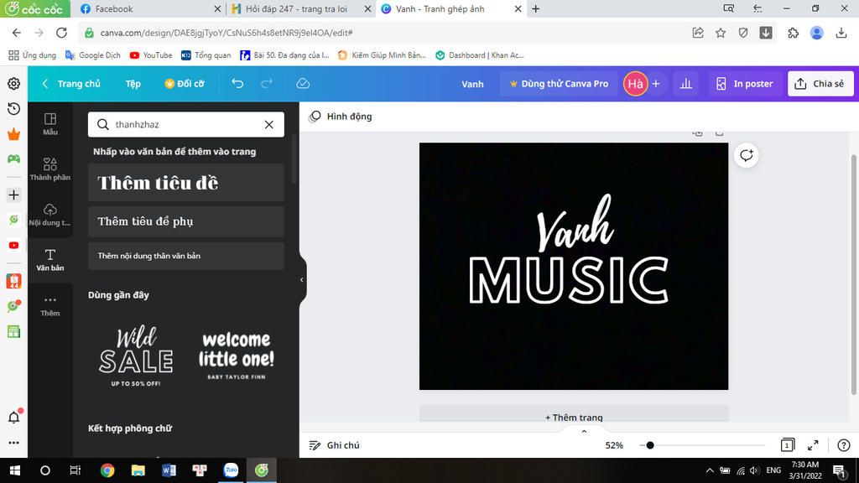859x483 pixels.
Task: Go back to Trang chủ home
Action: pyautogui.click(x=71, y=84)
